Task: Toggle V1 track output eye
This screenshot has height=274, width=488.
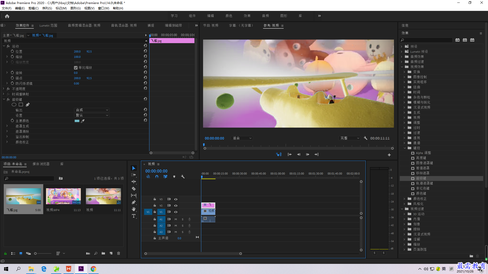Action: [x=176, y=212]
